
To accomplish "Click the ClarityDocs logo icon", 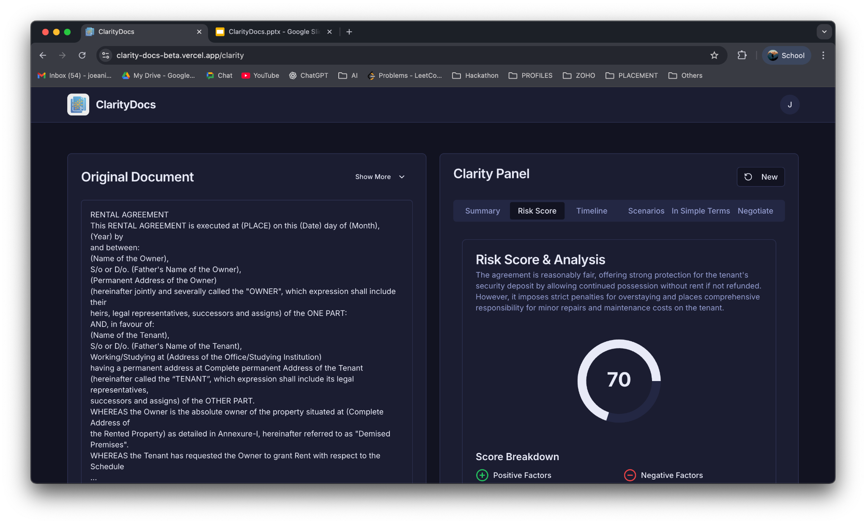I will pyautogui.click(x=78, y=104).
